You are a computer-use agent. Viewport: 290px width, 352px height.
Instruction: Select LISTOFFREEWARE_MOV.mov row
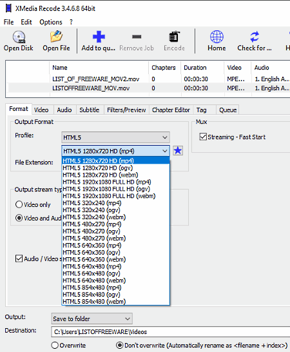pyautogui.click(x=148, y=88)
